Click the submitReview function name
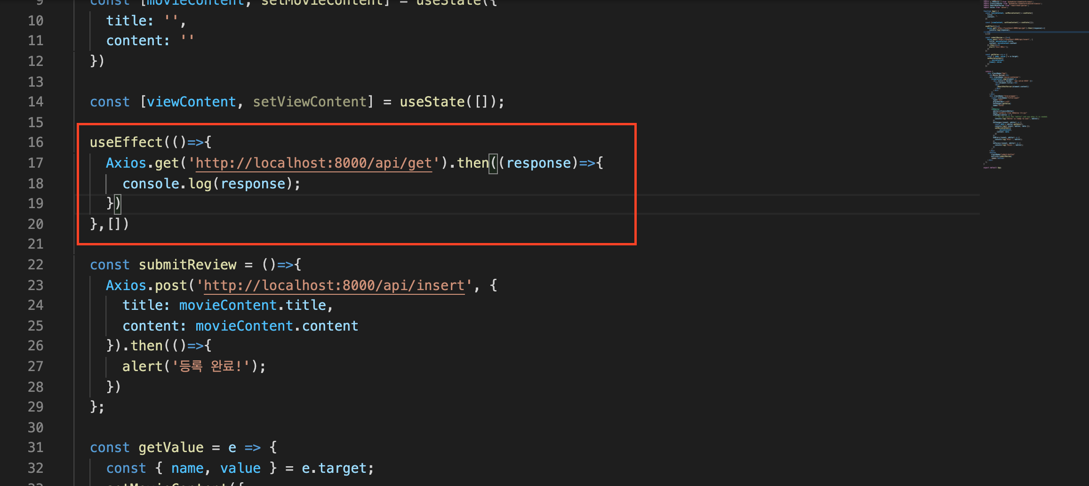Image resolution: width=1089 pixels, height=486 pixels. [187, 265]
